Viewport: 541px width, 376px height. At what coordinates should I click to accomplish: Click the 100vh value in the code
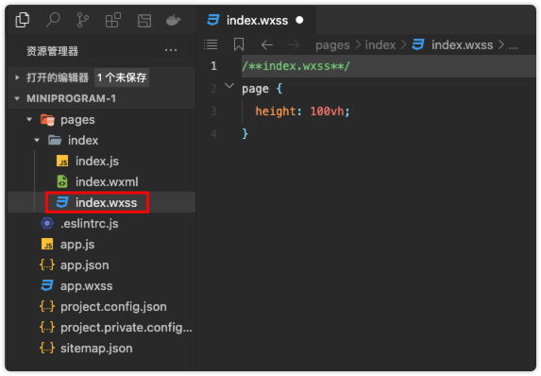pyautogui.click(x=327, y=111)
